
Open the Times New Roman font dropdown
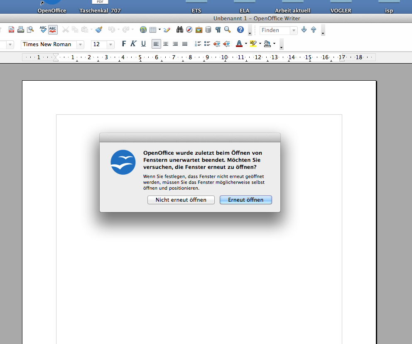80,45
